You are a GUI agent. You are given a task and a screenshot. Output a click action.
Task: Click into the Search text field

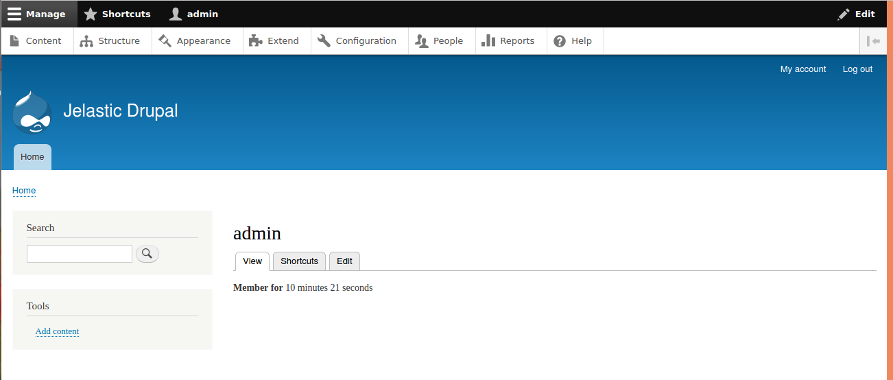80,254
